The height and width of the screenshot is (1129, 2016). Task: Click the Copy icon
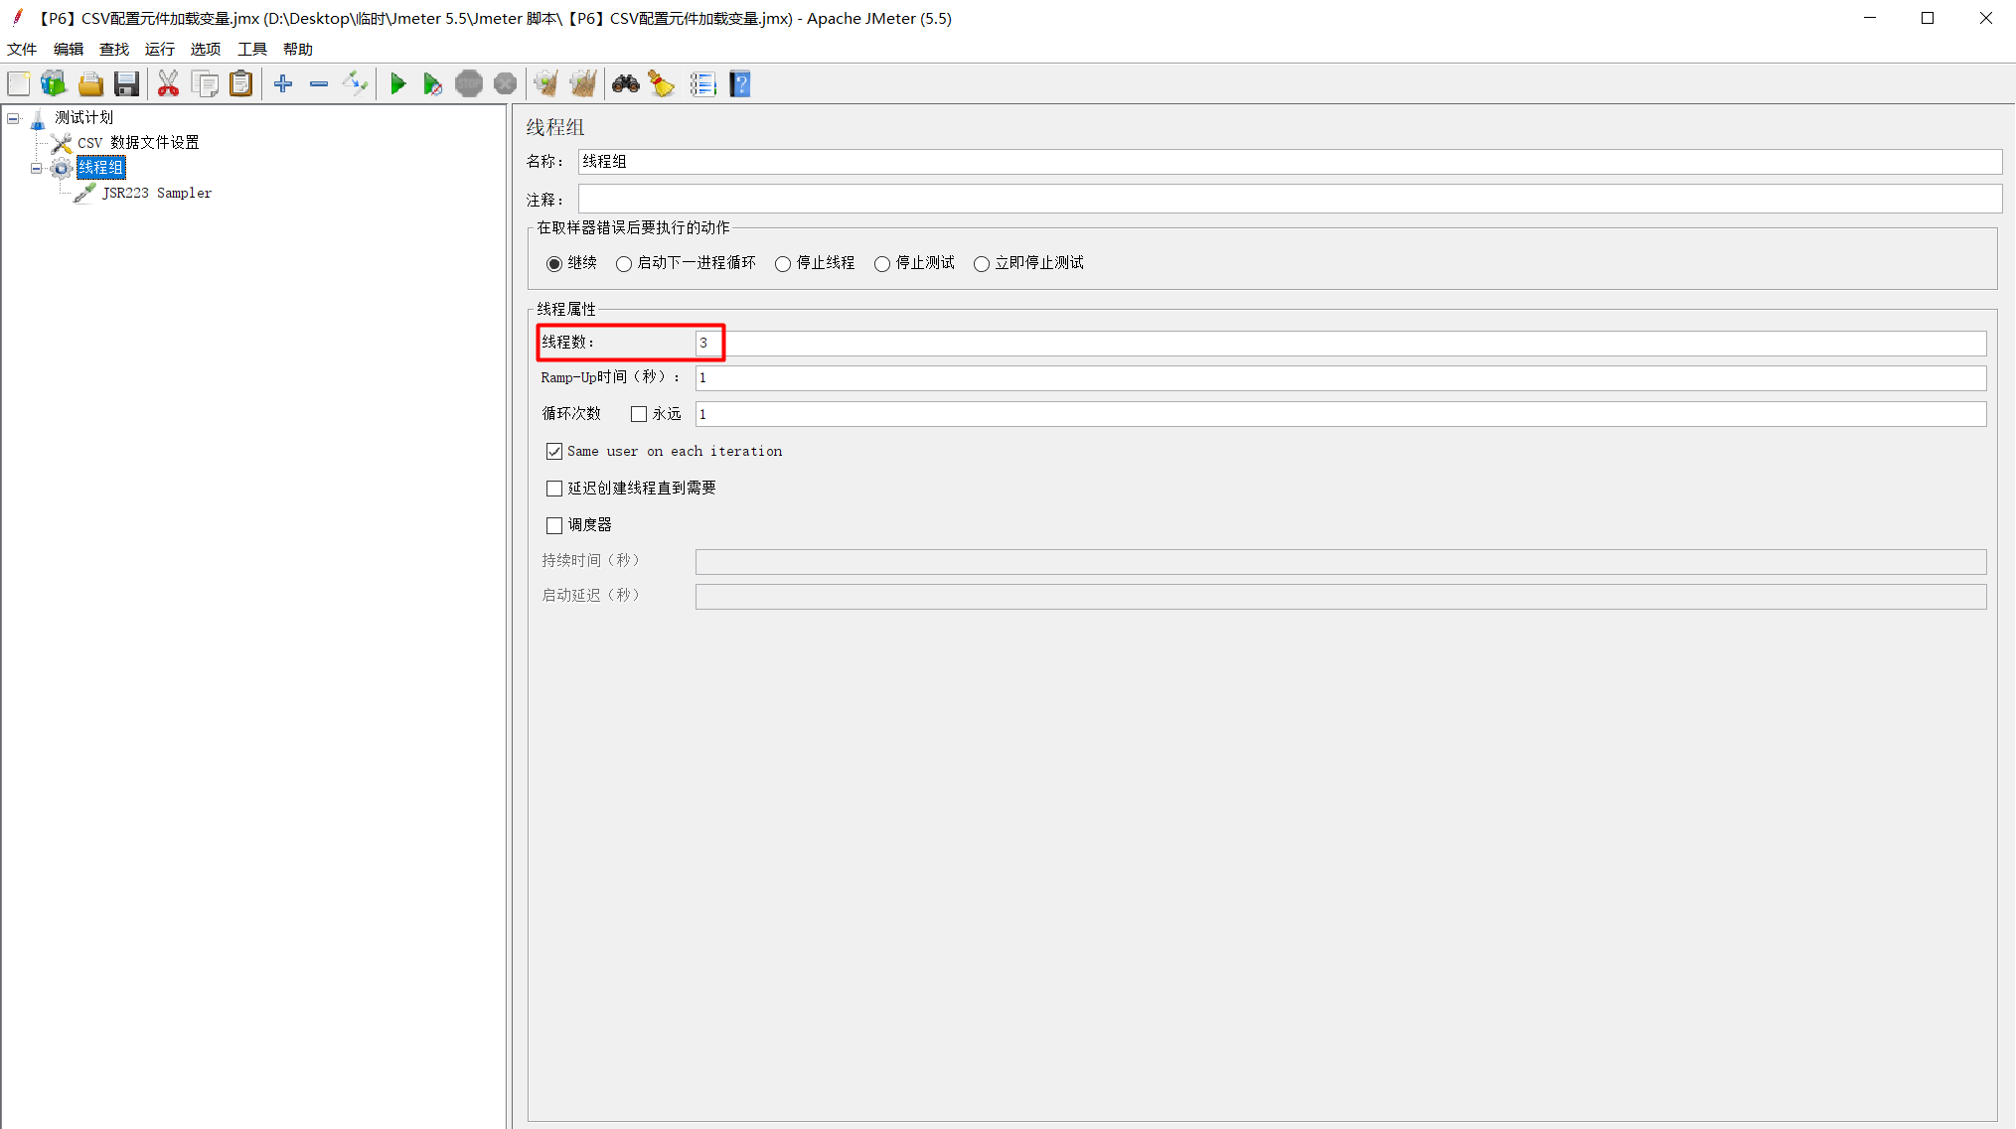click(x=205, y=84)
